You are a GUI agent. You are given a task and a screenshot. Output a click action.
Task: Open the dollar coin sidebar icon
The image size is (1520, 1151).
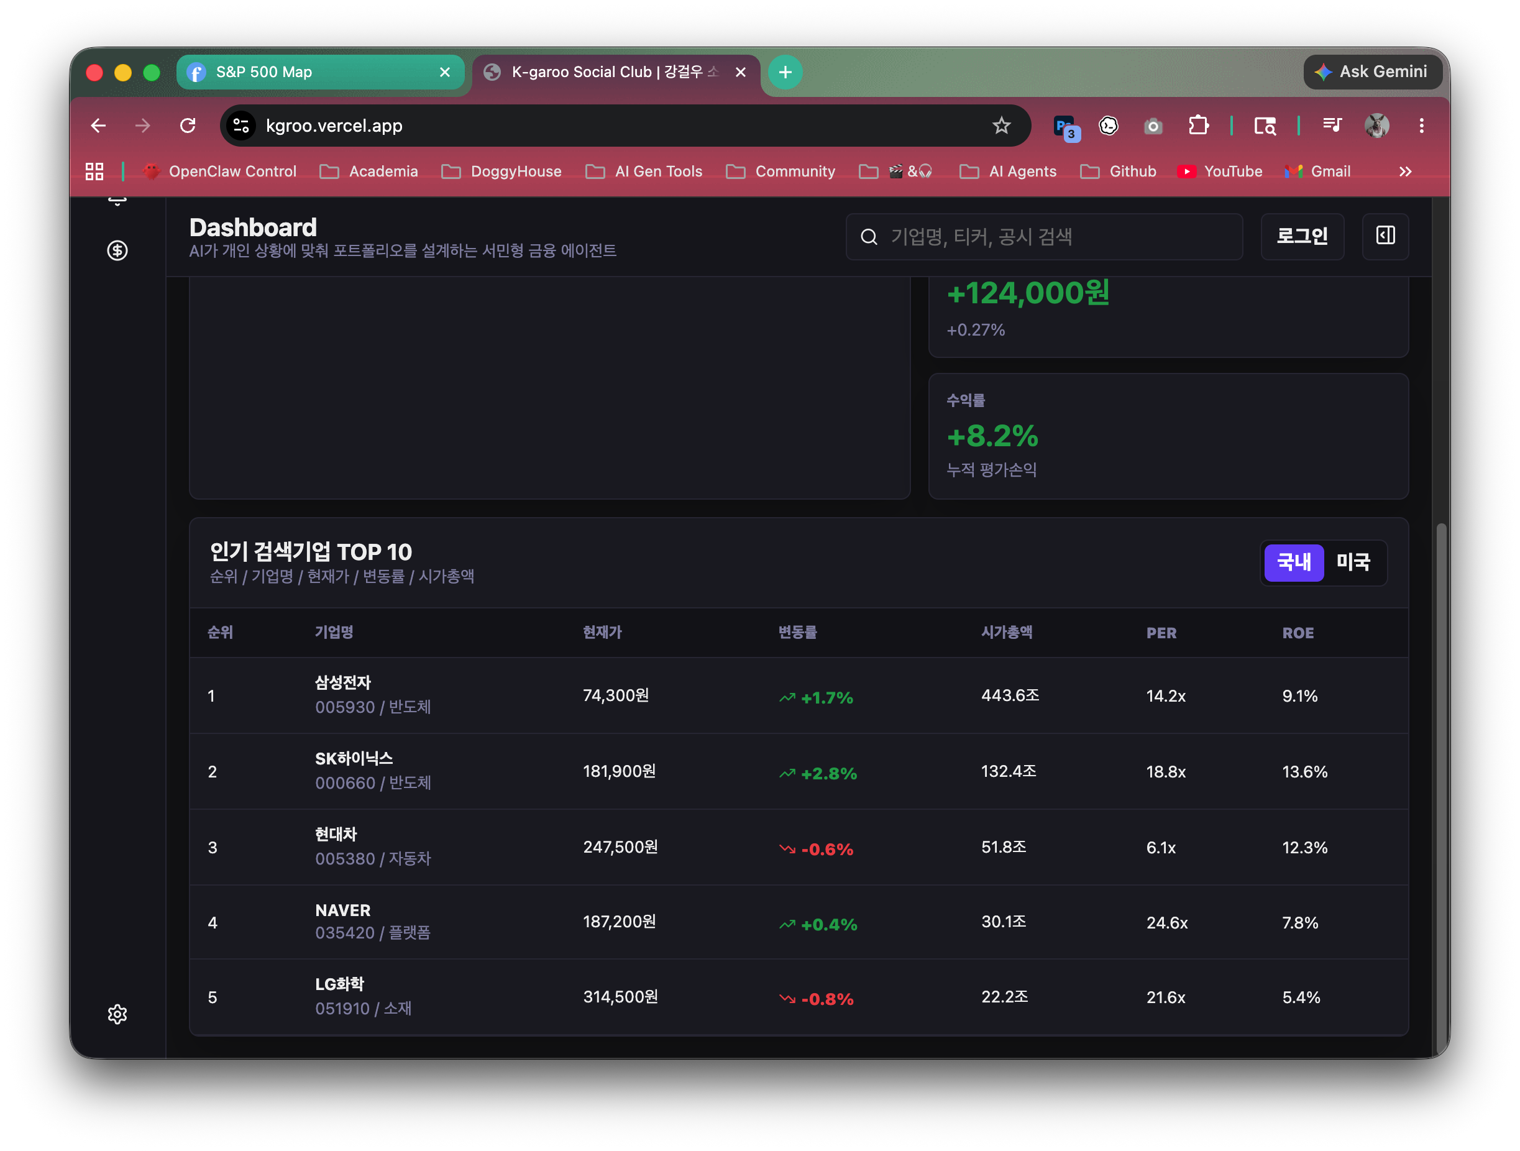coord(117,251)
